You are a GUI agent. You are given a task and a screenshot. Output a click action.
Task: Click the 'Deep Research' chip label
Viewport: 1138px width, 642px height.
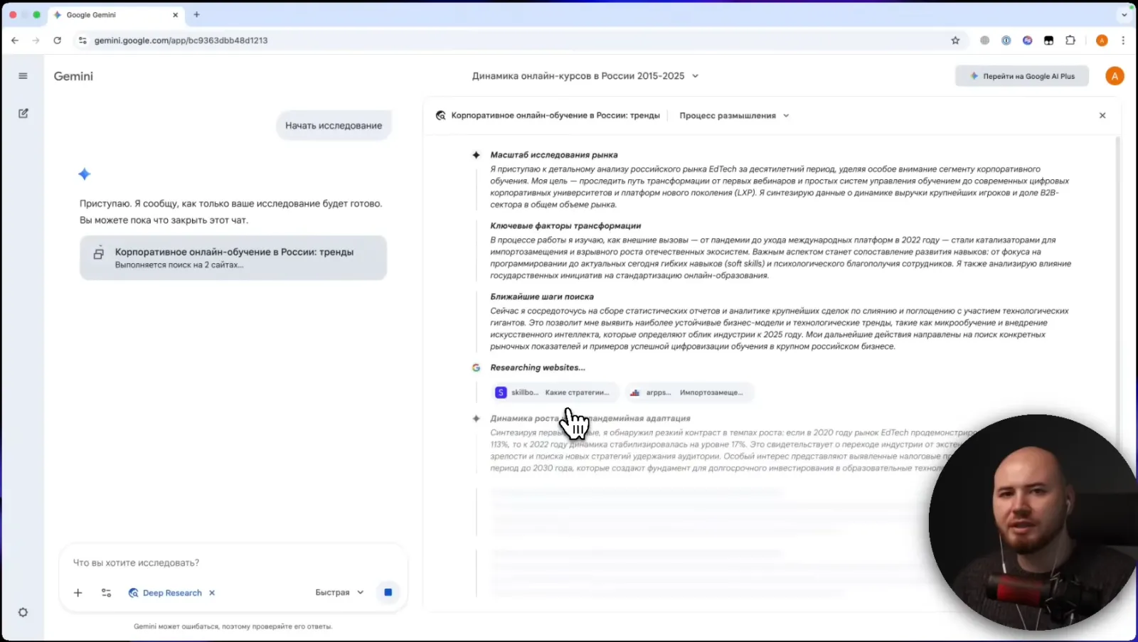[172, 593]
